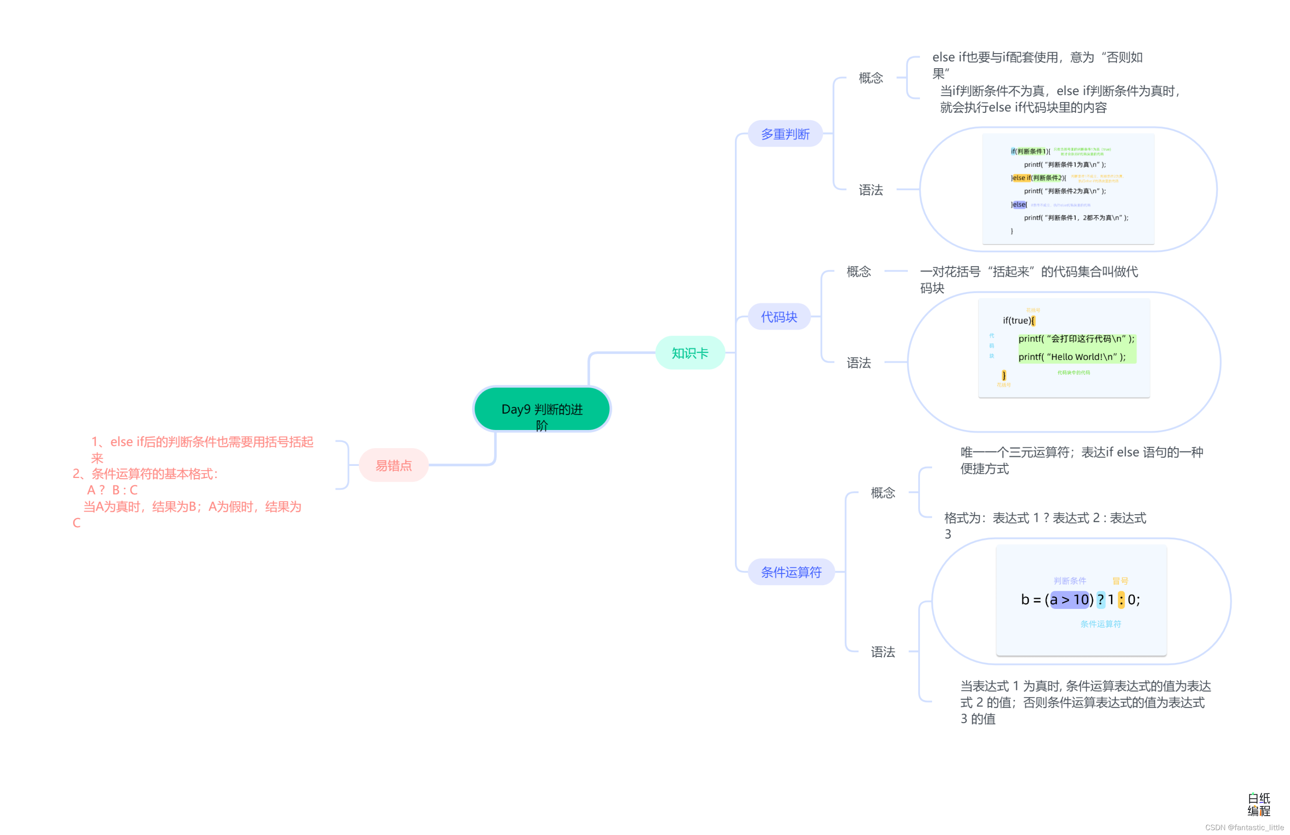Open the "b = (a > 10) ? 1 : 0;" image
Viewport: 1290px width, 835px height.
1081,600
